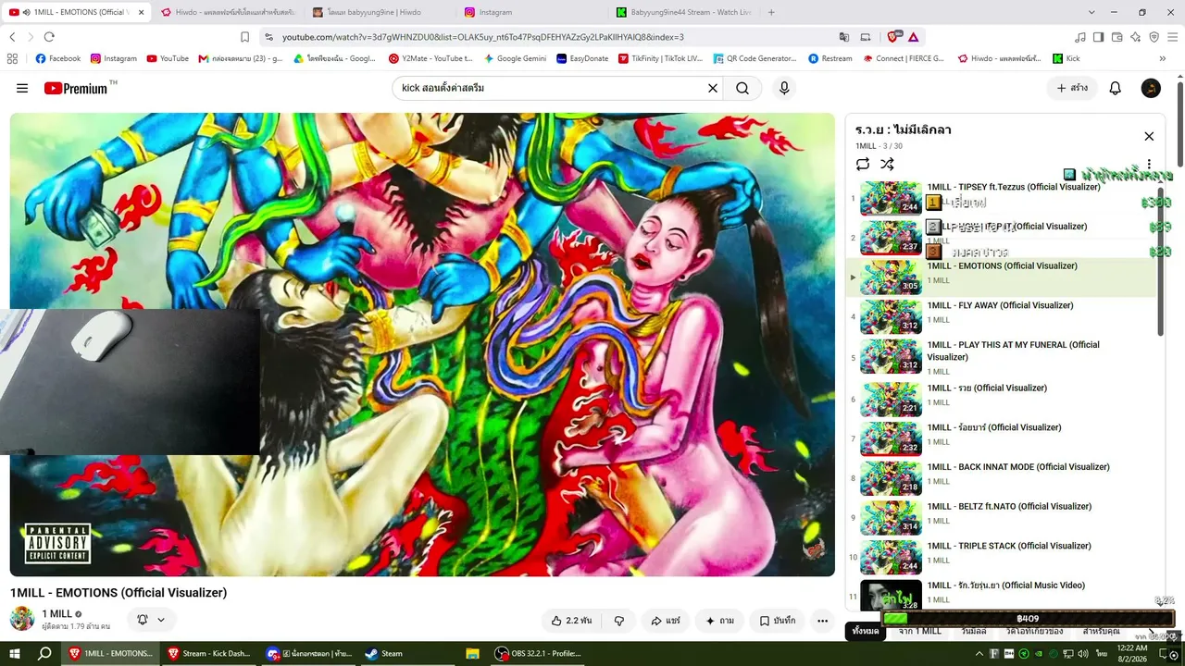The width and height of the screenshot is (1185, 666).
Task: Run the YouTube search with magnifier button
Action: pos(742,88)
